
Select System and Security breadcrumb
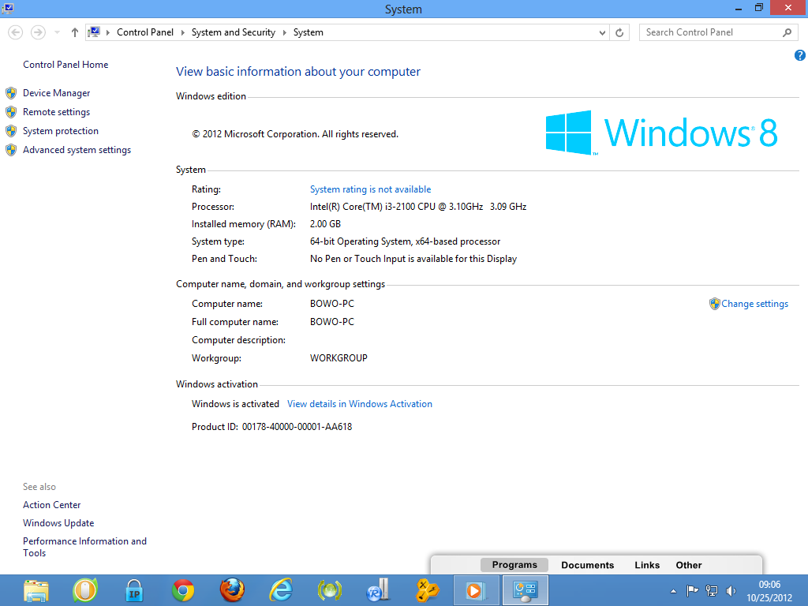[234, 32]
